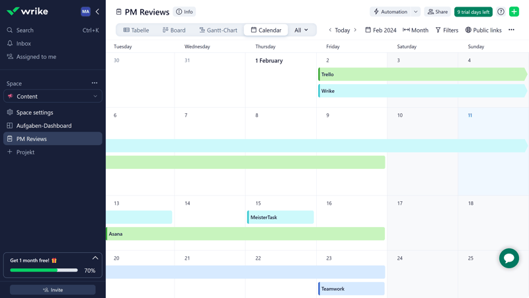Viewport: 529px width, 298px height.
Task: Click the Invite button
Action: pos(53,290)
